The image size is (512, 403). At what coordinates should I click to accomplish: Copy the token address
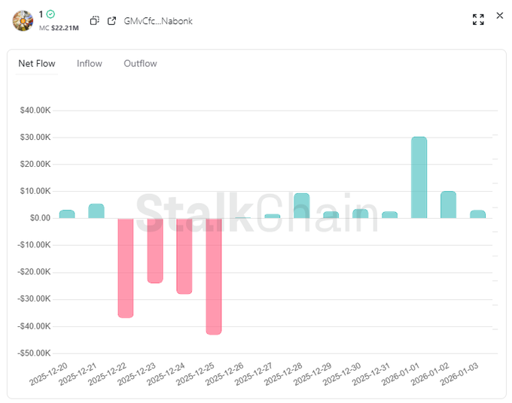[94, 21]
